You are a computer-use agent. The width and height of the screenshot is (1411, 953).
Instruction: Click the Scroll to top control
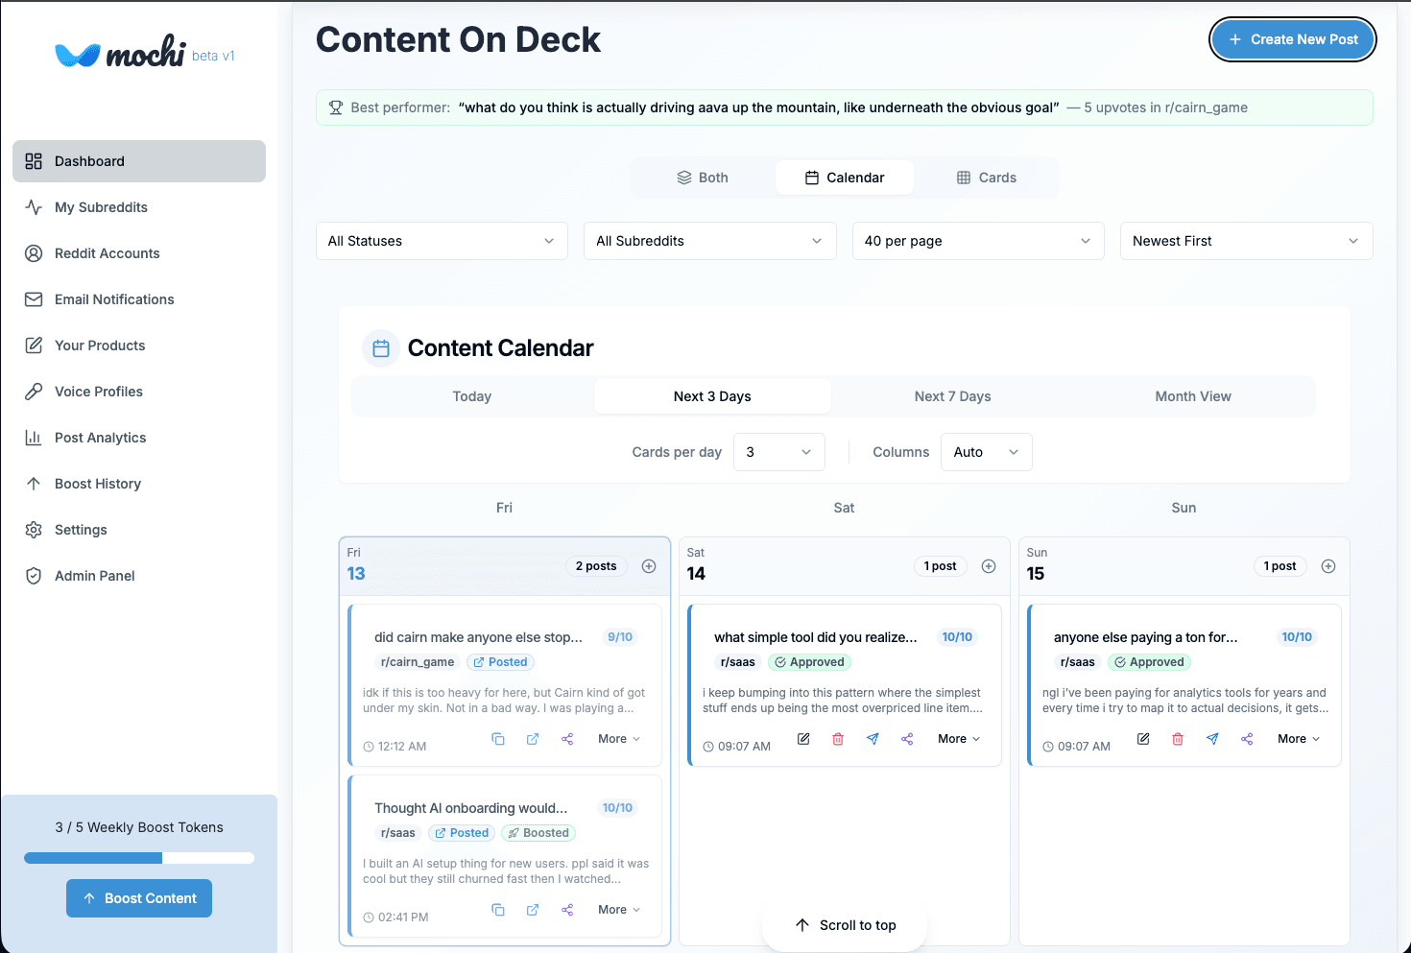coord(845,924)
